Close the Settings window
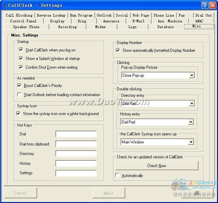This screenshot has height=203, width=218. 213,5
